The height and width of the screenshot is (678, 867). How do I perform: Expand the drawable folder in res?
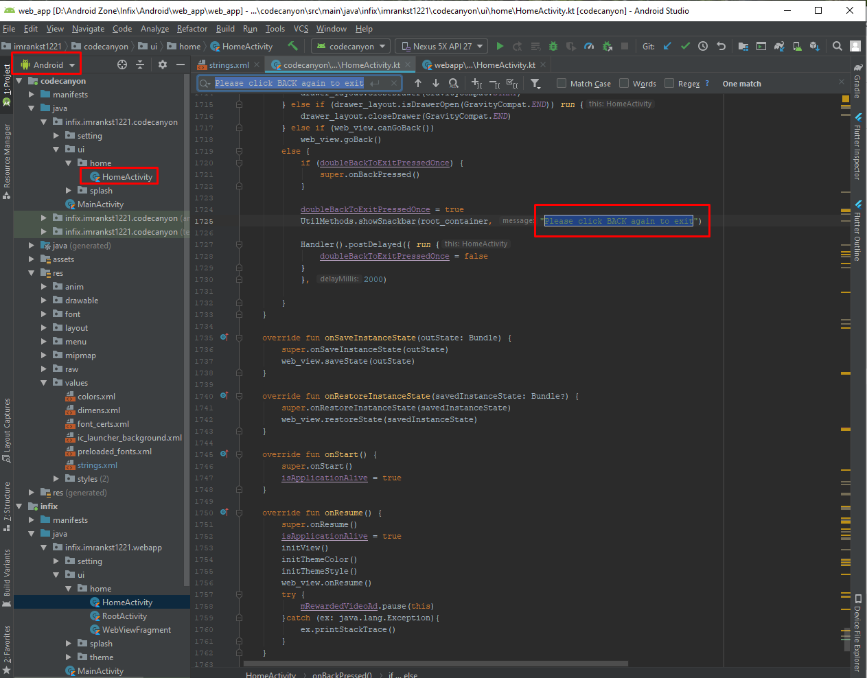point(44,301)
